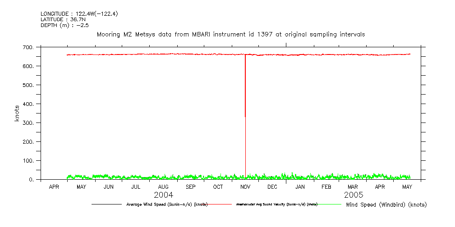The width and height of the screenshot is (455, 227).
Task: Click the JAN month label on x-axis
Action: point(300,187)
